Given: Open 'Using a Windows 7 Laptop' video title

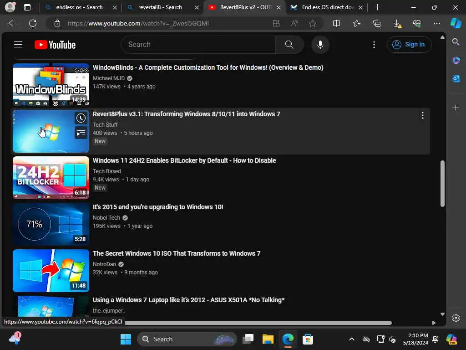Looking at the screenshot, I should [188, 300].
